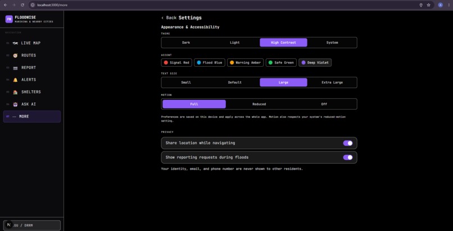Toggle Share location while navigating switch
453x231 pixels.
pyautogui.click(x=348, y=143)
